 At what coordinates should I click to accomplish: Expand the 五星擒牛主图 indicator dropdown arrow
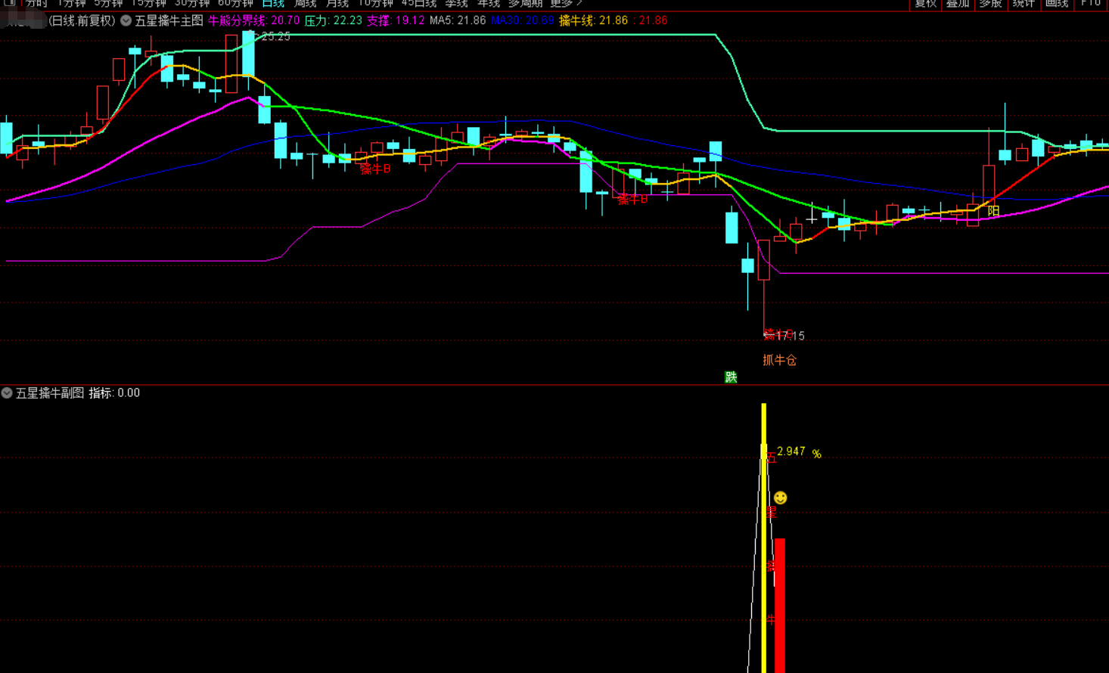126,21
